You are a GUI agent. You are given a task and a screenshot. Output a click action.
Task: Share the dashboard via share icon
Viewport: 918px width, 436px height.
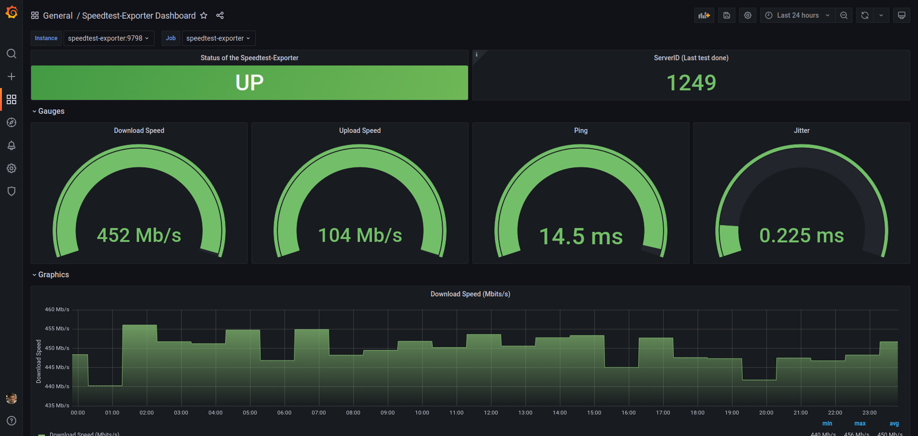click(220, 15)
